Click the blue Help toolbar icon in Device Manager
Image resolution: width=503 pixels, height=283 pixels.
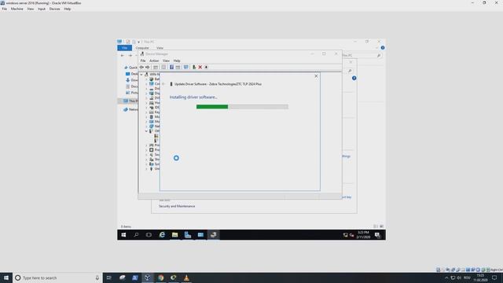click(x=171, y=67)
